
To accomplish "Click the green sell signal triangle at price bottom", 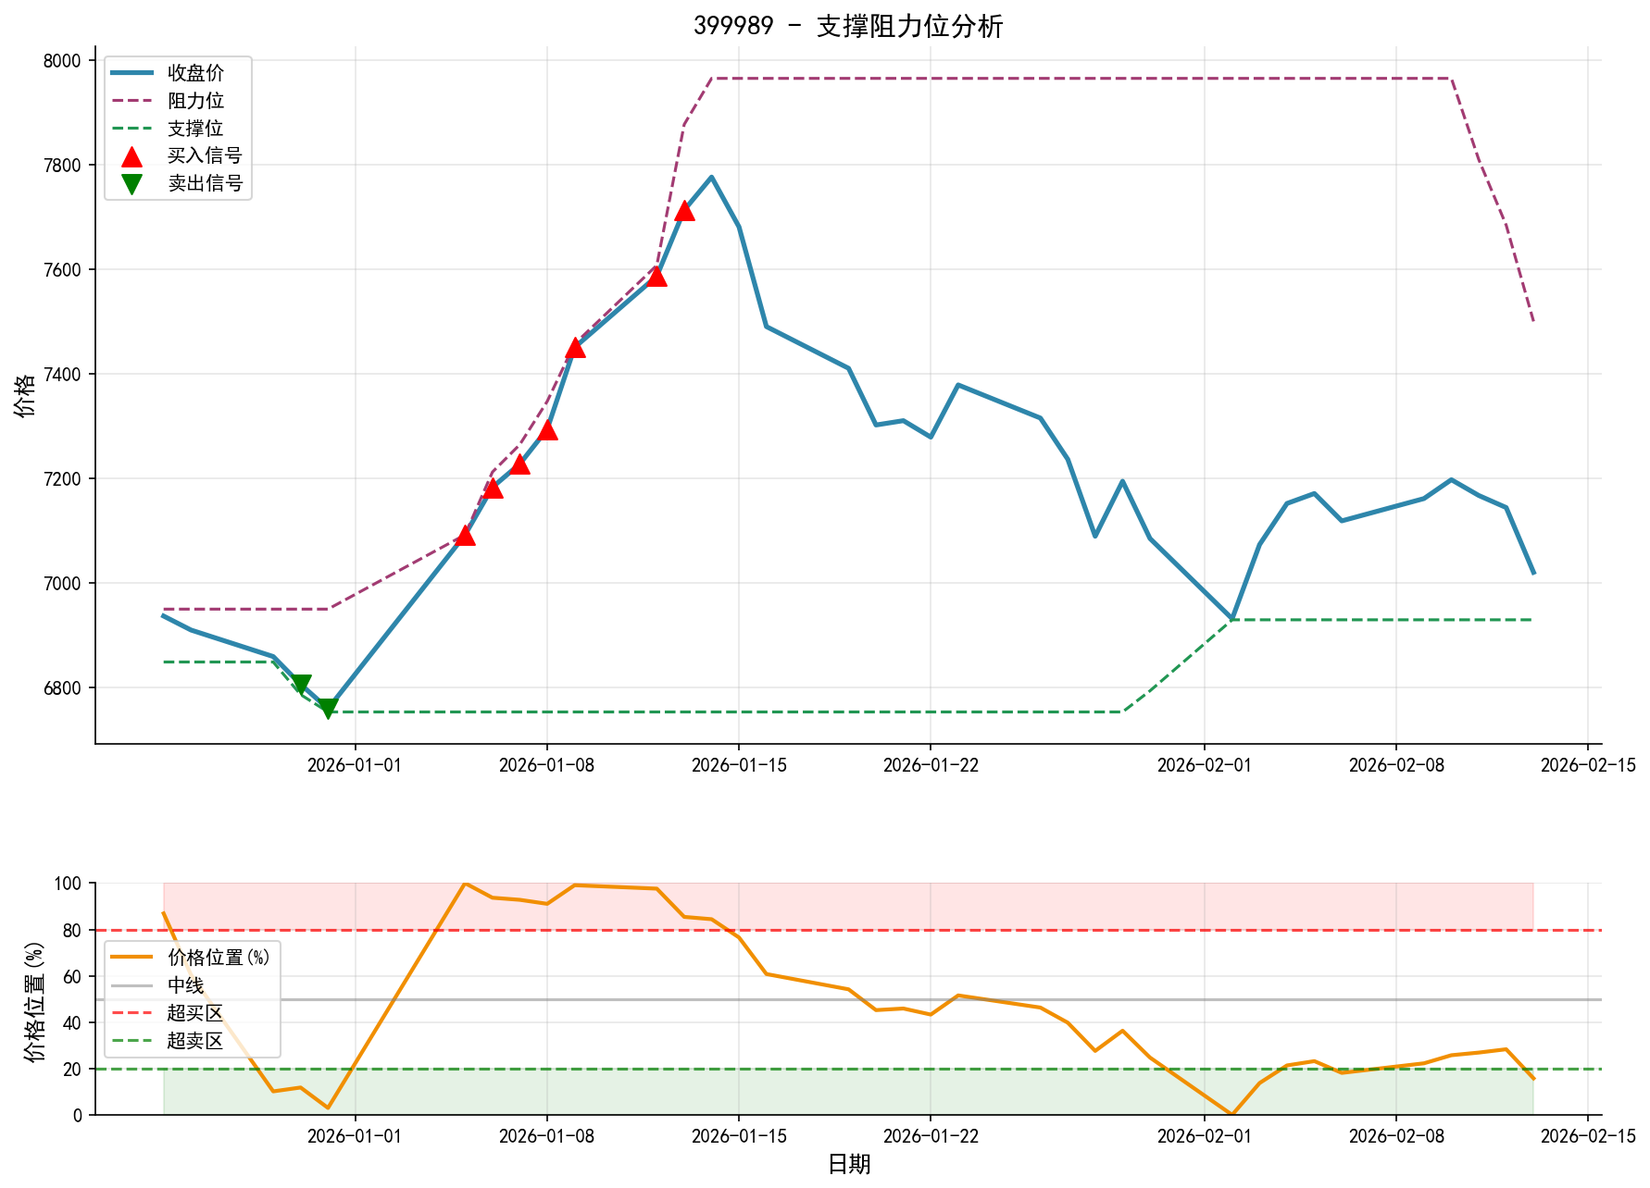I will pyautogui.click(x=329, y=706).
